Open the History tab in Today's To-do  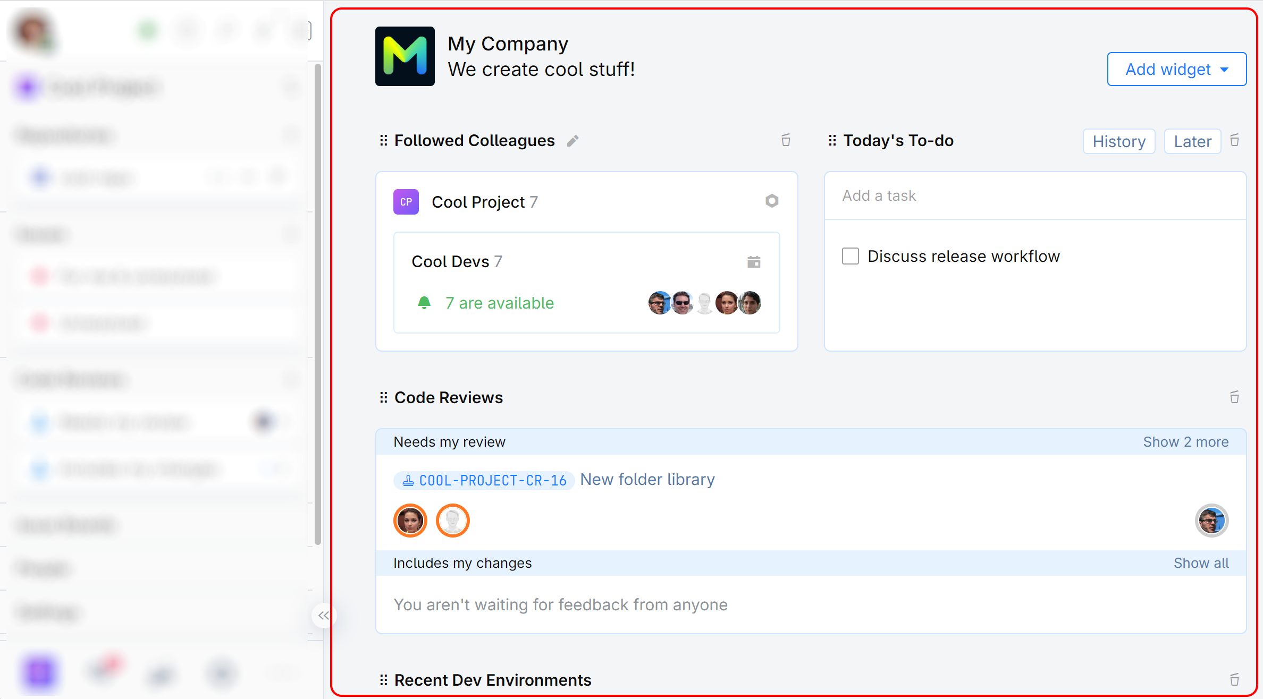(1118, 141)
